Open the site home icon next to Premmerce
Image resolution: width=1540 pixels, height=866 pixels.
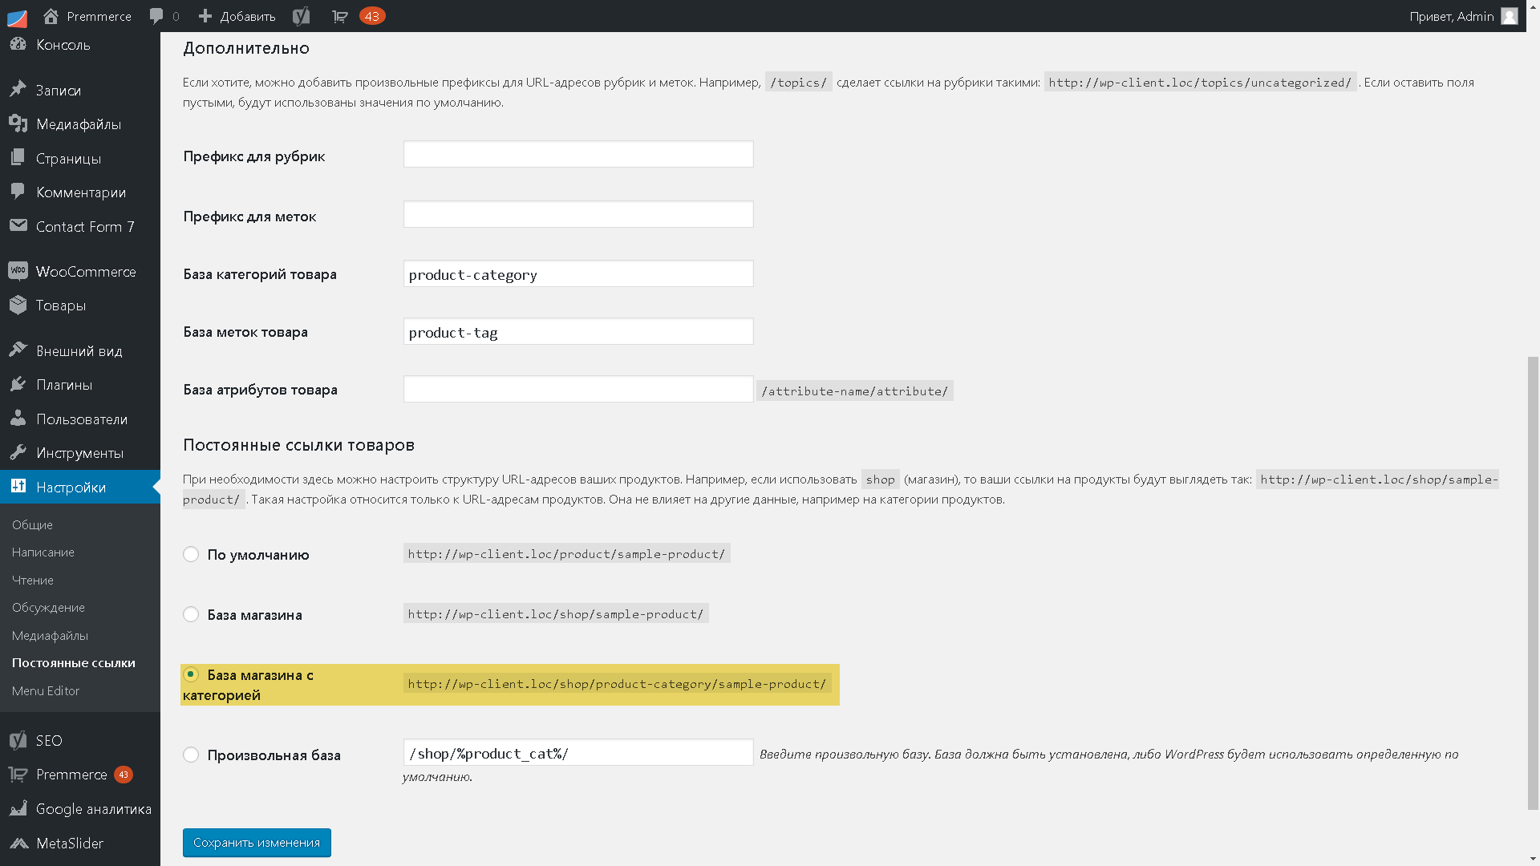[x=51, y=16]
